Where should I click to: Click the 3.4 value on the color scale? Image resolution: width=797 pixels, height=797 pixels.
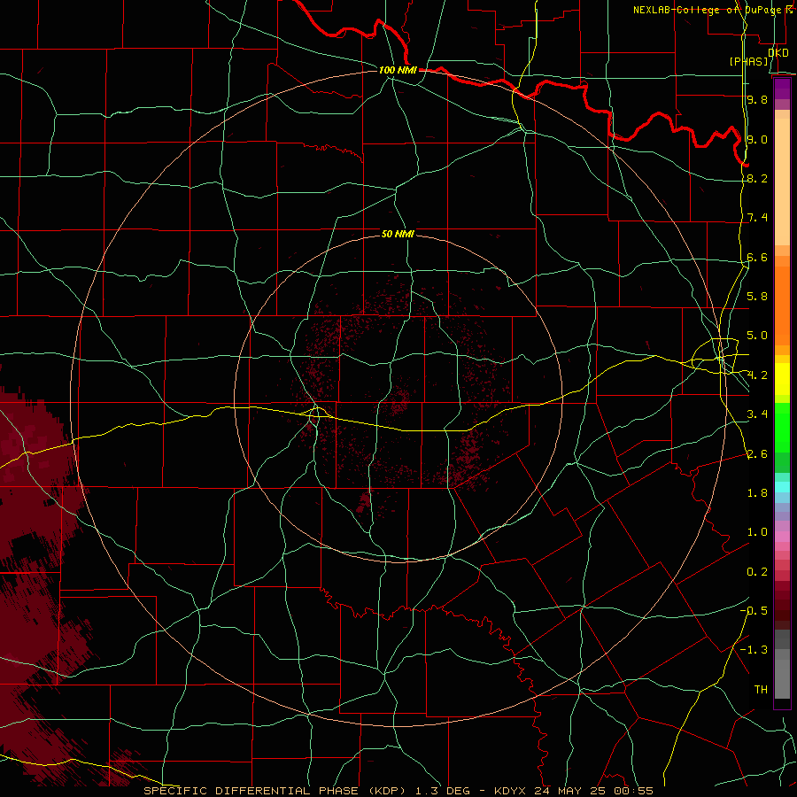pyautogui.click(x=757, y=414)
